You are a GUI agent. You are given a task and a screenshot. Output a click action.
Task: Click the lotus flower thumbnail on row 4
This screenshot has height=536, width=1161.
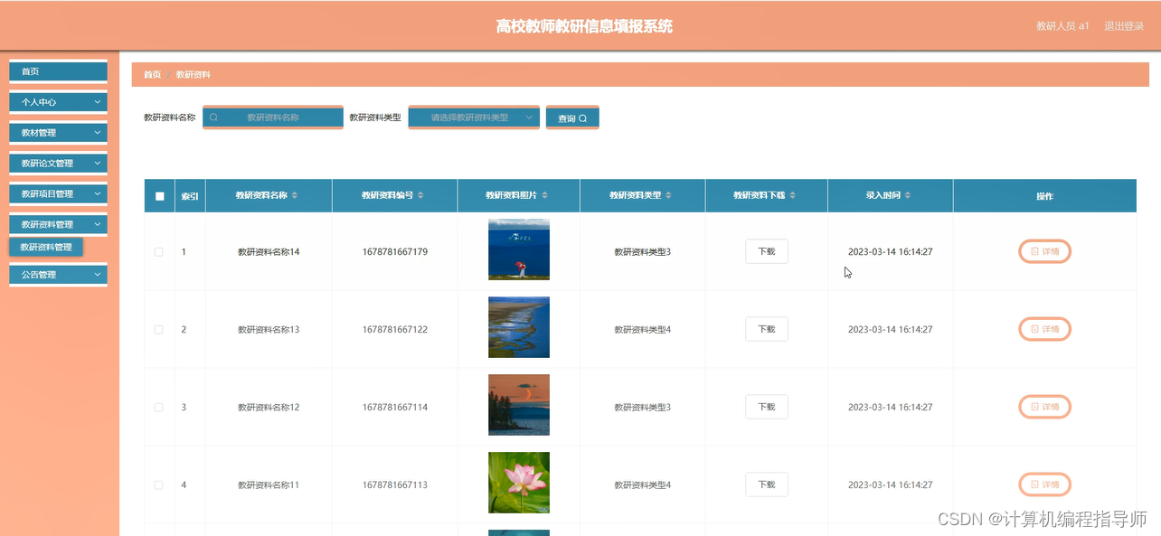tap(518, 482)
